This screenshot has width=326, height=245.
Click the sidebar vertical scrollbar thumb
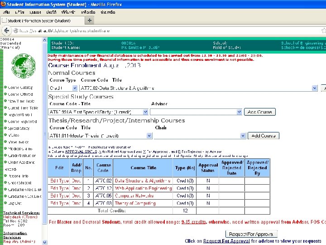[x=44, y=133]
